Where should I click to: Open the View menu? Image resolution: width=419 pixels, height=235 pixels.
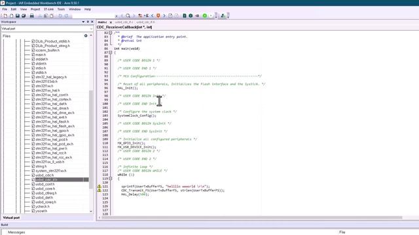pyautogui.click(x=24, y=9)
